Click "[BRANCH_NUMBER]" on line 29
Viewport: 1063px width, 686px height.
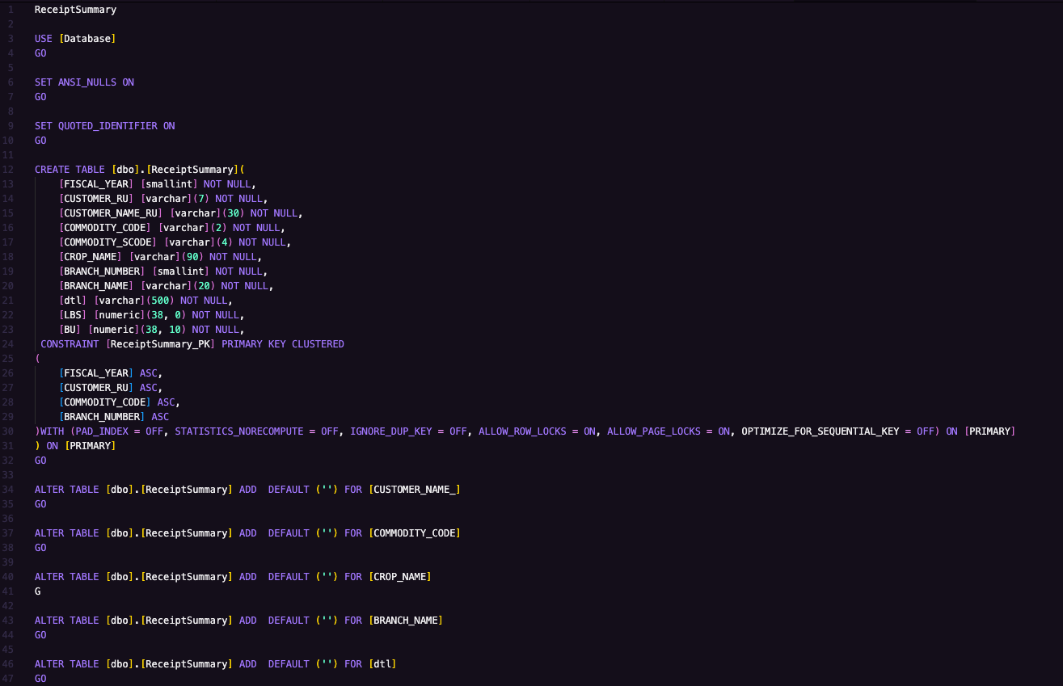[x=102, y=417]
